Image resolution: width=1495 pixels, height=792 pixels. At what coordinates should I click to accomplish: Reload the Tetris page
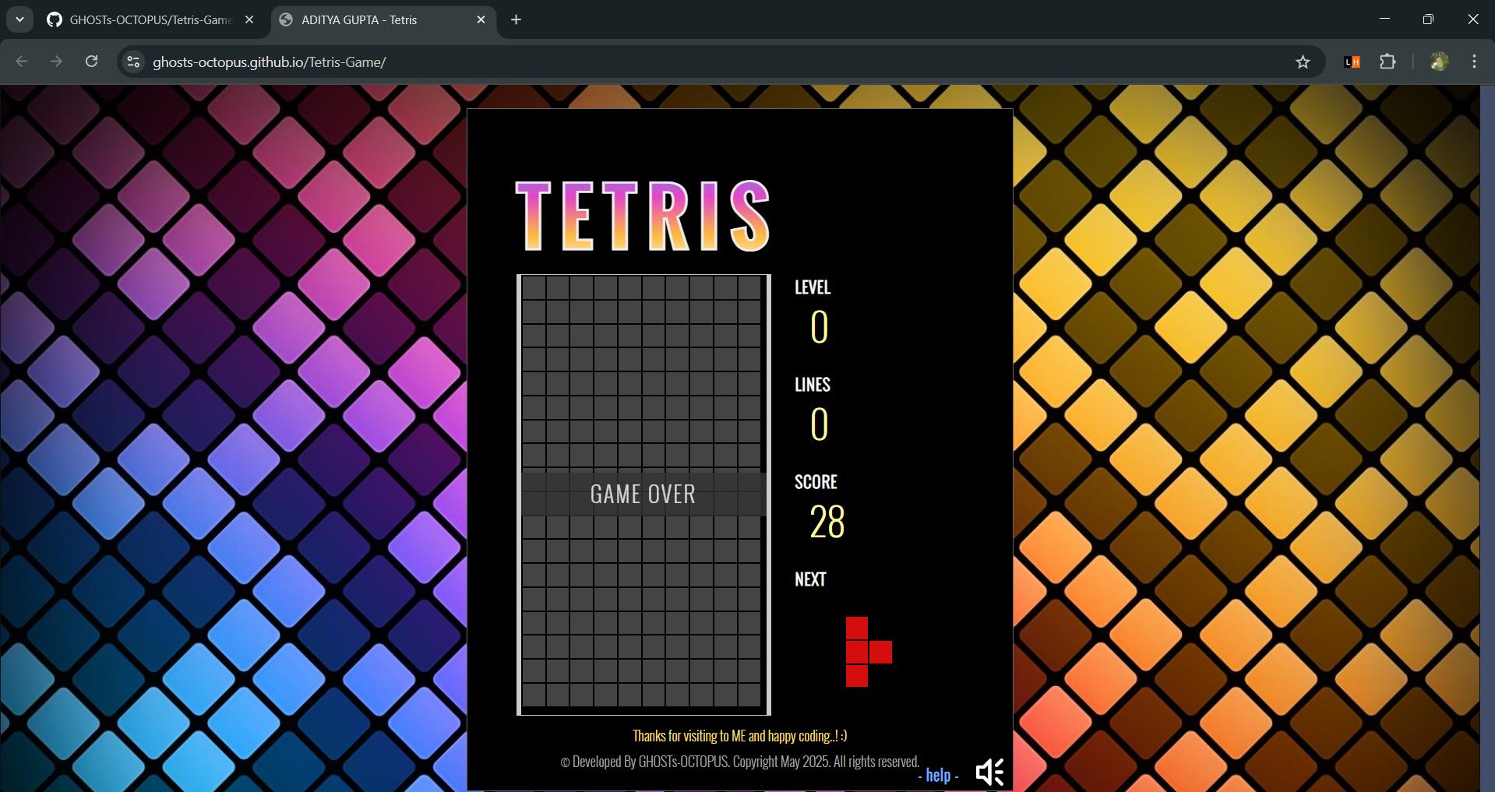coord(91,62)
